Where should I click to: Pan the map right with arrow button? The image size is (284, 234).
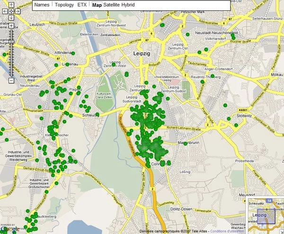coord(18,11)
